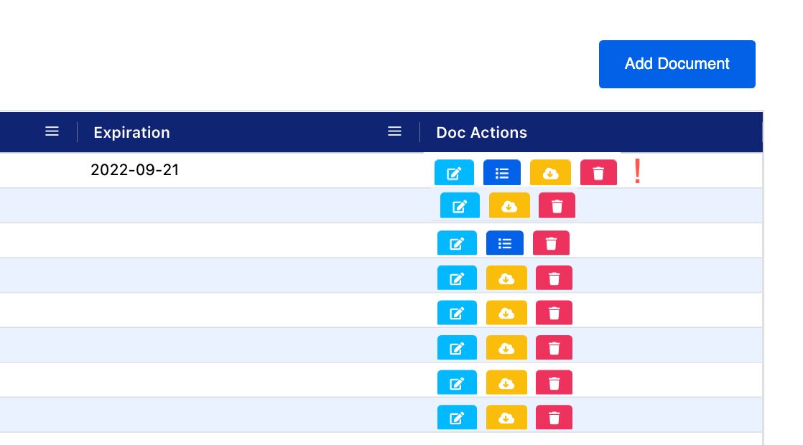Image resolution: width=803 pixels, height=445 pixels.
Task: Download the fourth row document
Action: coord(506,278)
